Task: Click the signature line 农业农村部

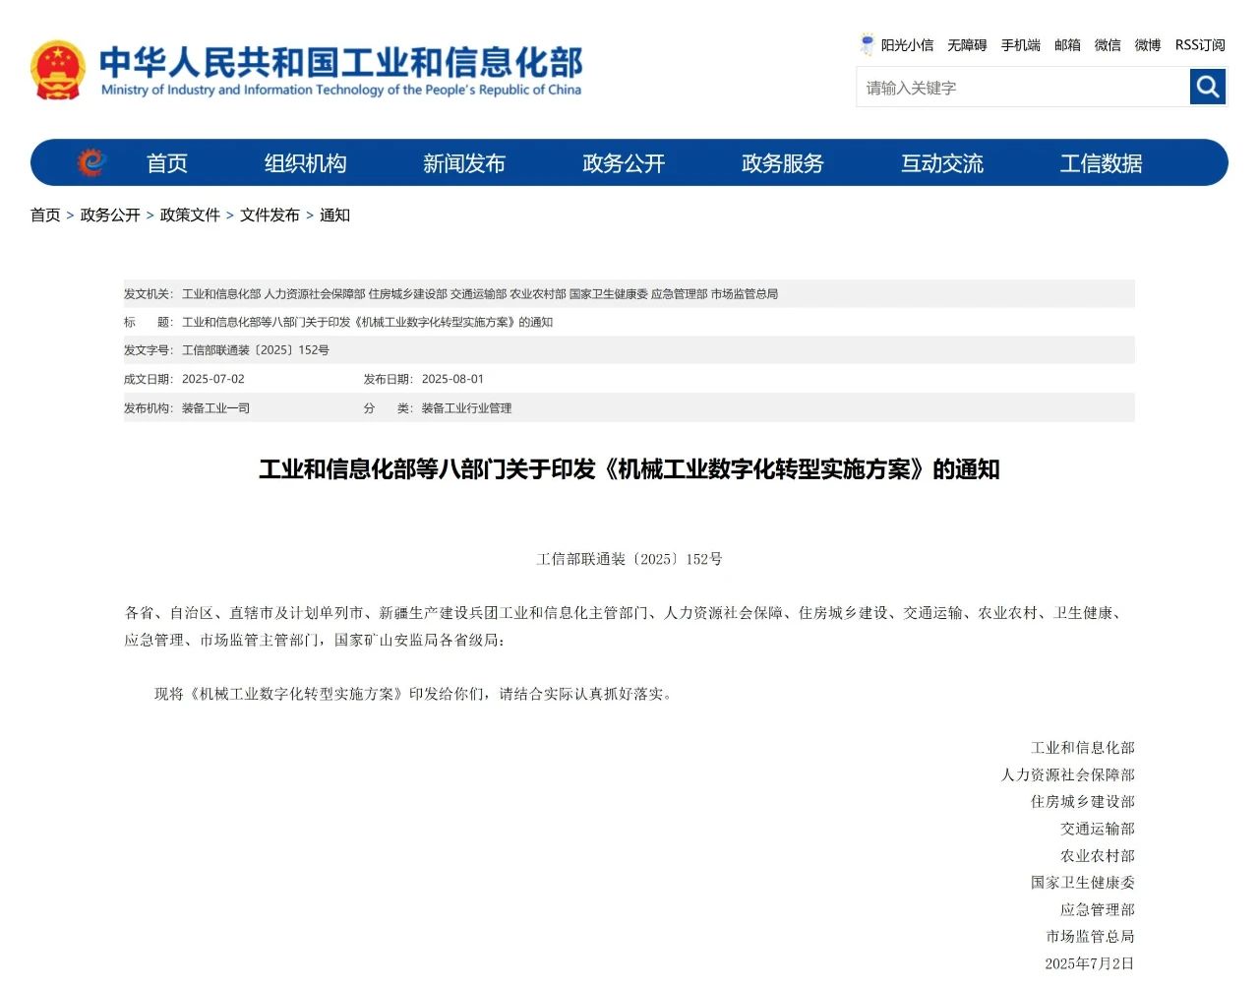Action: click(1098, 856)
